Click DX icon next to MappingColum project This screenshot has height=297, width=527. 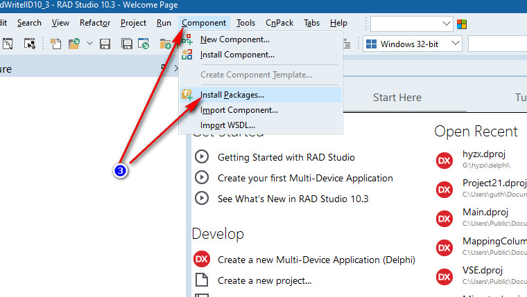[x=444, y=248]
